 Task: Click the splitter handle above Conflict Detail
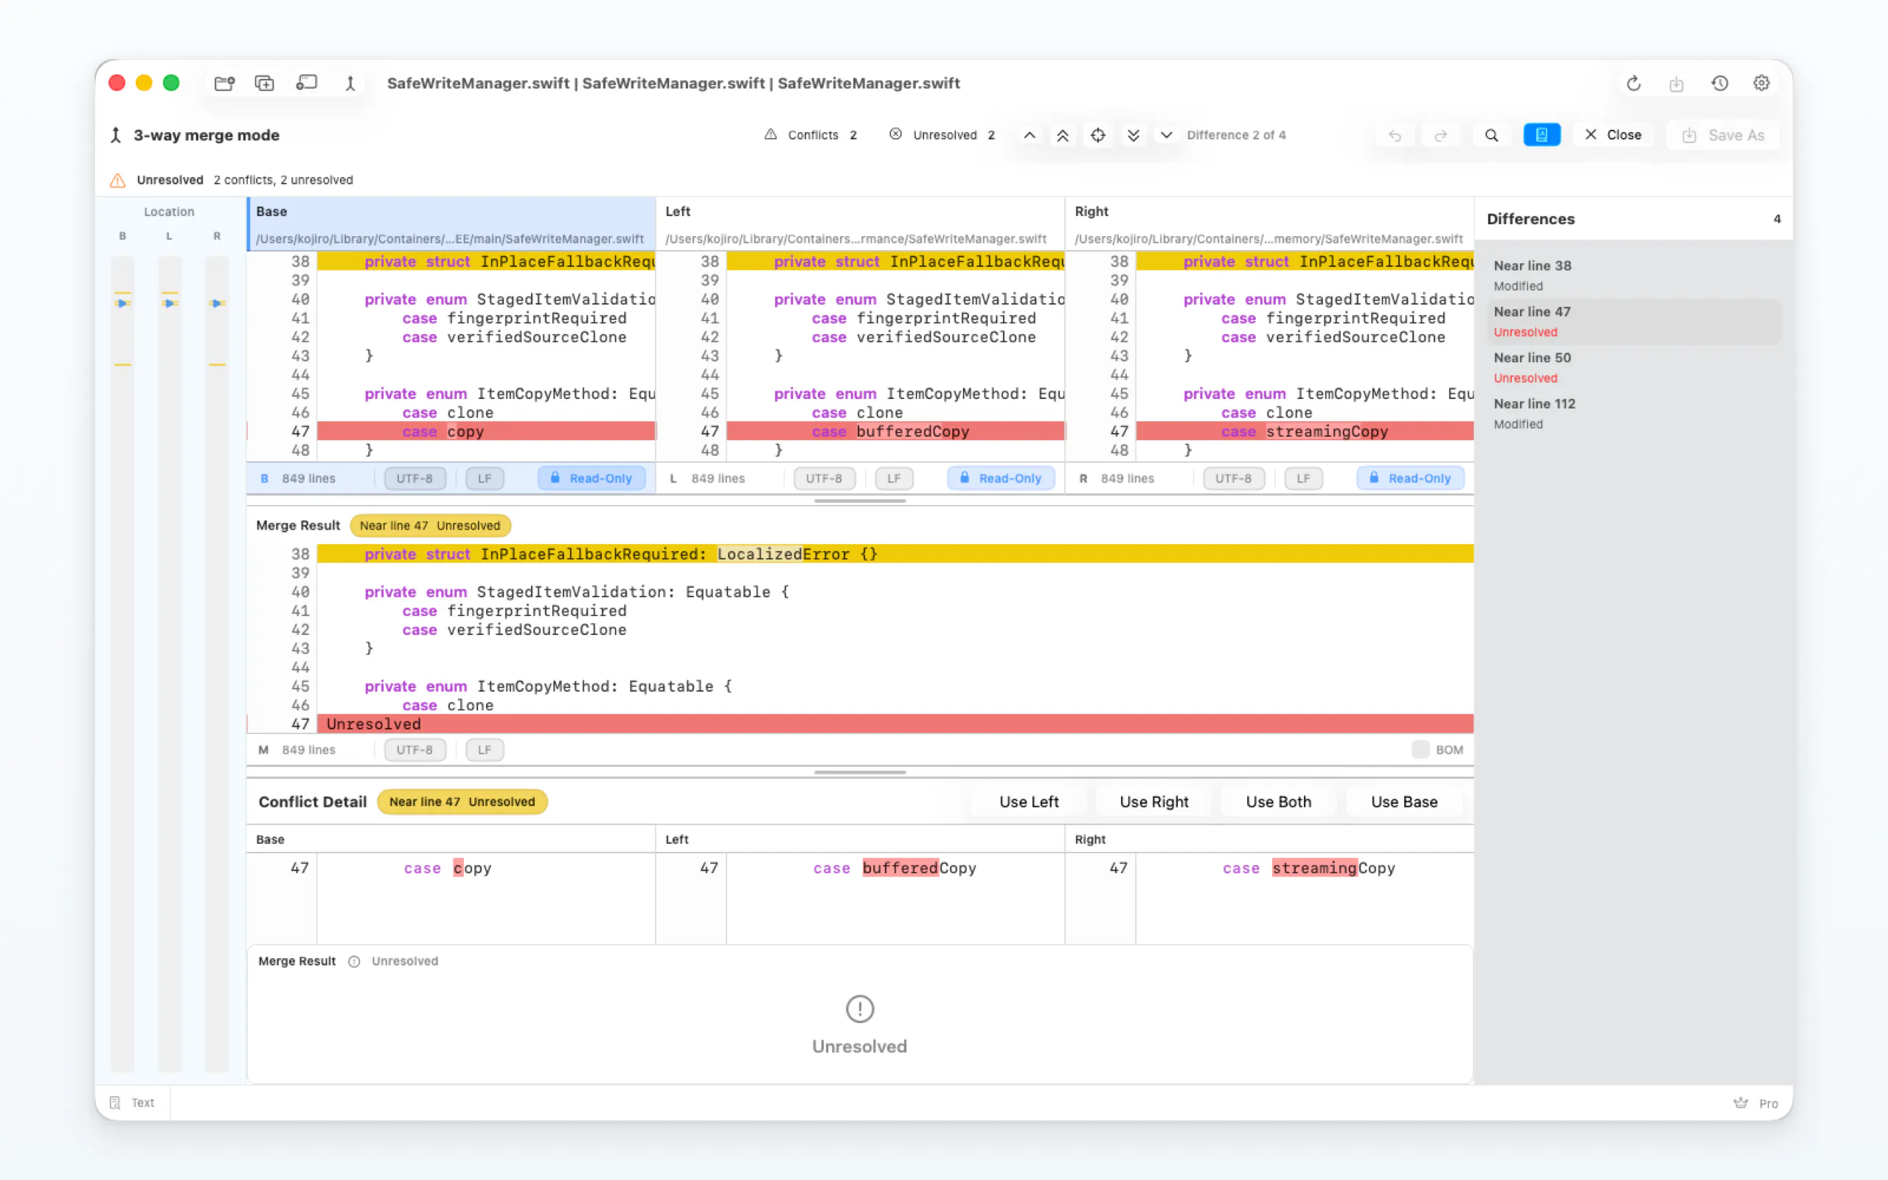click(x=860, y=773)
